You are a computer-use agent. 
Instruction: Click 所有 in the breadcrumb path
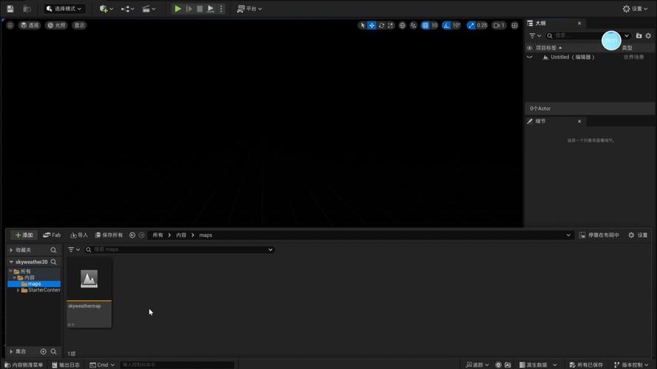click(x=157, y=235)
